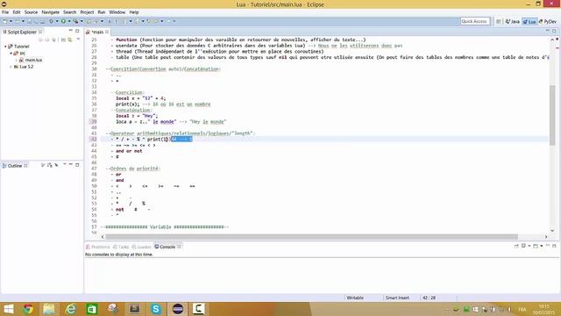Open the Help menu
Screen dimensions: 561x316
tap(134, 12)
